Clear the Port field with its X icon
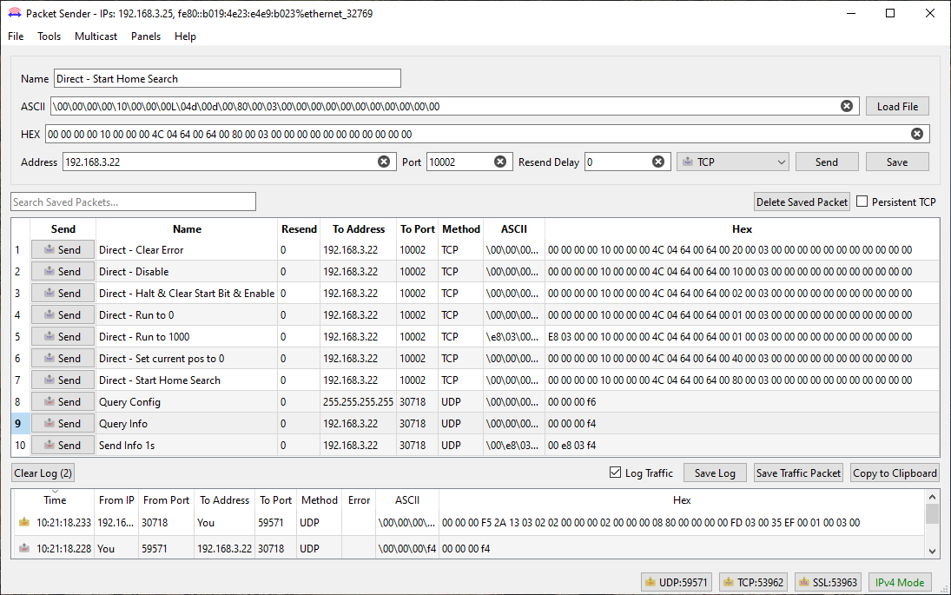 click(500, 162)
